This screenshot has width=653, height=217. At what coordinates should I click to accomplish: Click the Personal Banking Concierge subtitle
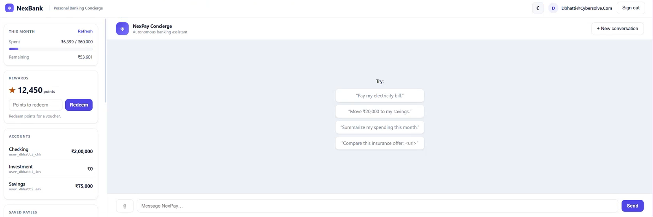pyautogui.click(x=78, y=8)
